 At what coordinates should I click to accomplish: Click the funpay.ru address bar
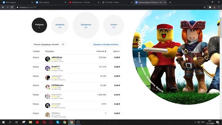109,7
